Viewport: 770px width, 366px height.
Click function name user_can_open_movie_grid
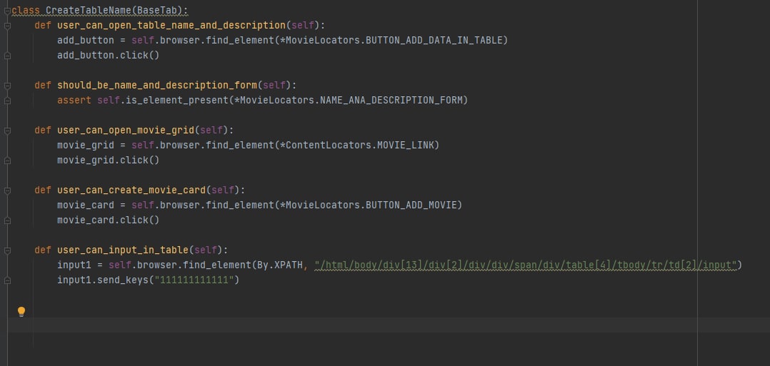click(x=125, y=130)
